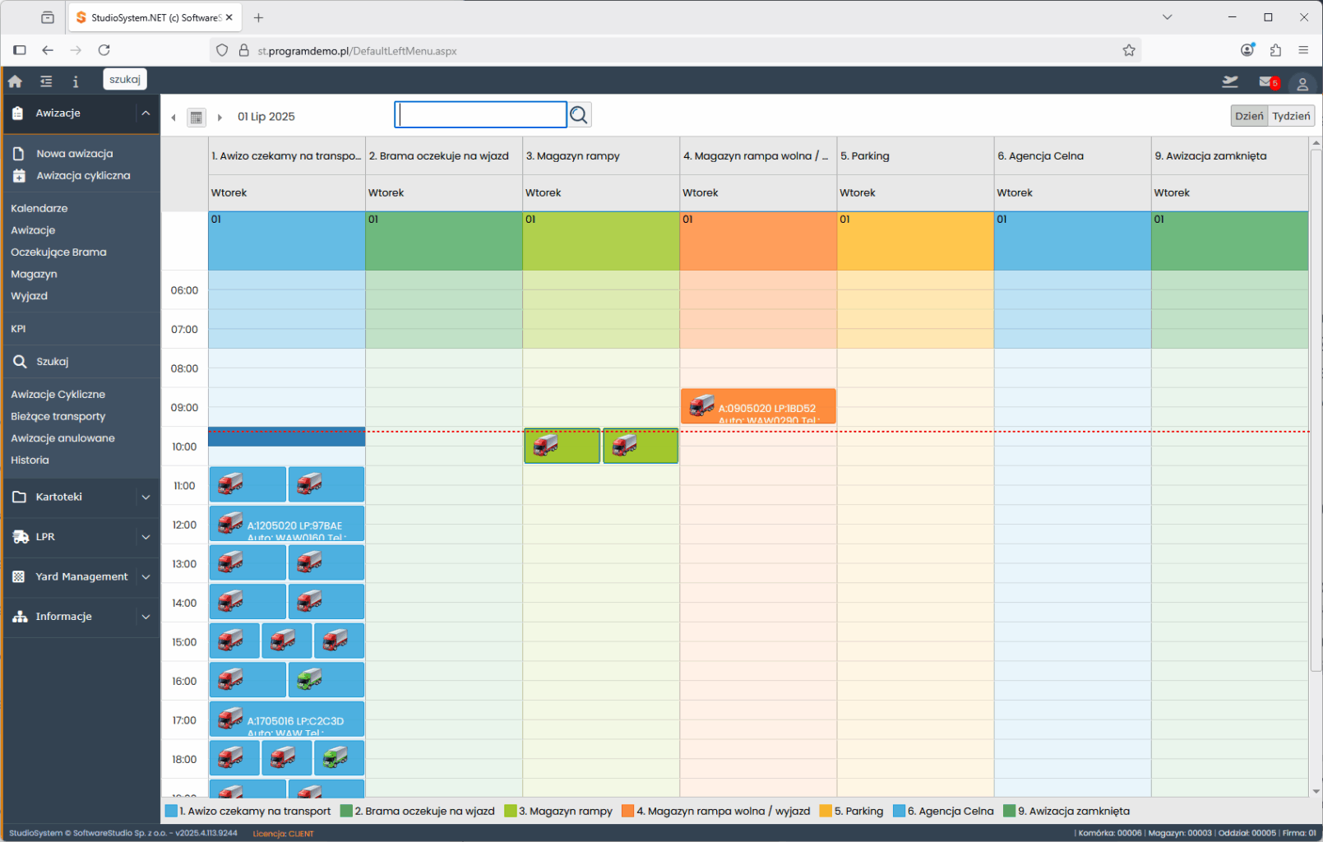This screenshot has height=842, width=1323.
Task: Open Awizacje anulowane in sidebar
Action: click(62, 438)
